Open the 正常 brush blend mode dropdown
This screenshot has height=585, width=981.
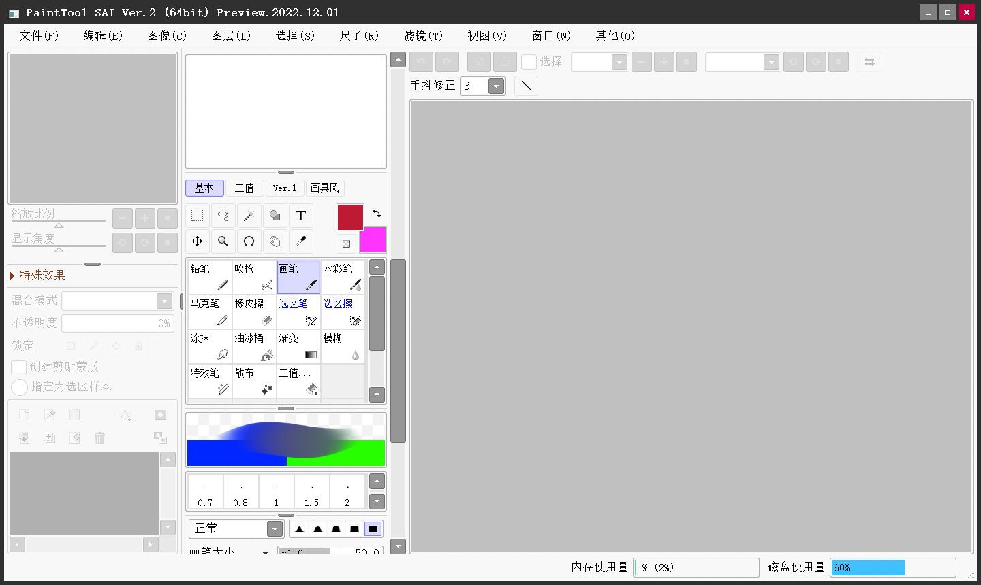(x=275, y=529)
